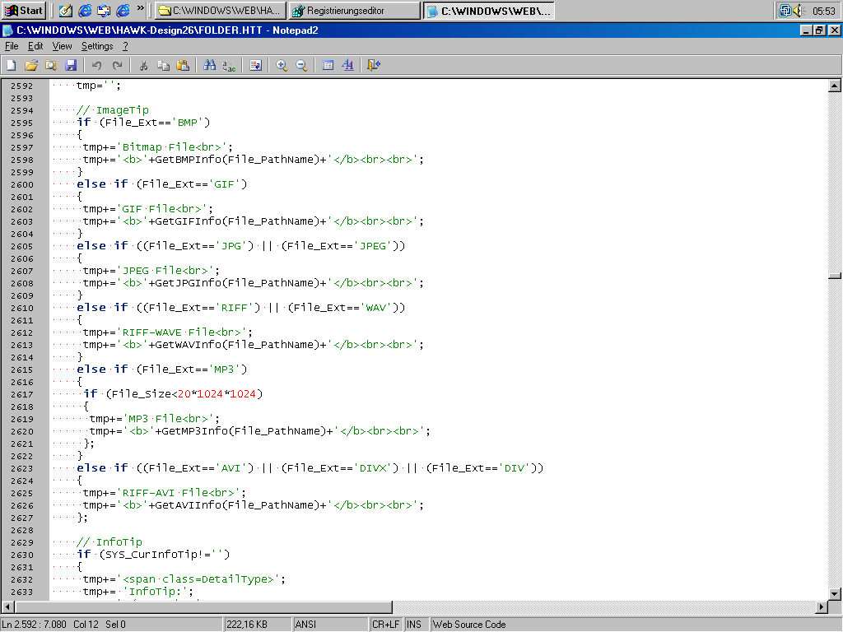The height and width of the screenshot is (632, 843).
Task: Switch to C:\WINDOWS\WEB\HA... folder taskbar button
Action: [221, 10]
